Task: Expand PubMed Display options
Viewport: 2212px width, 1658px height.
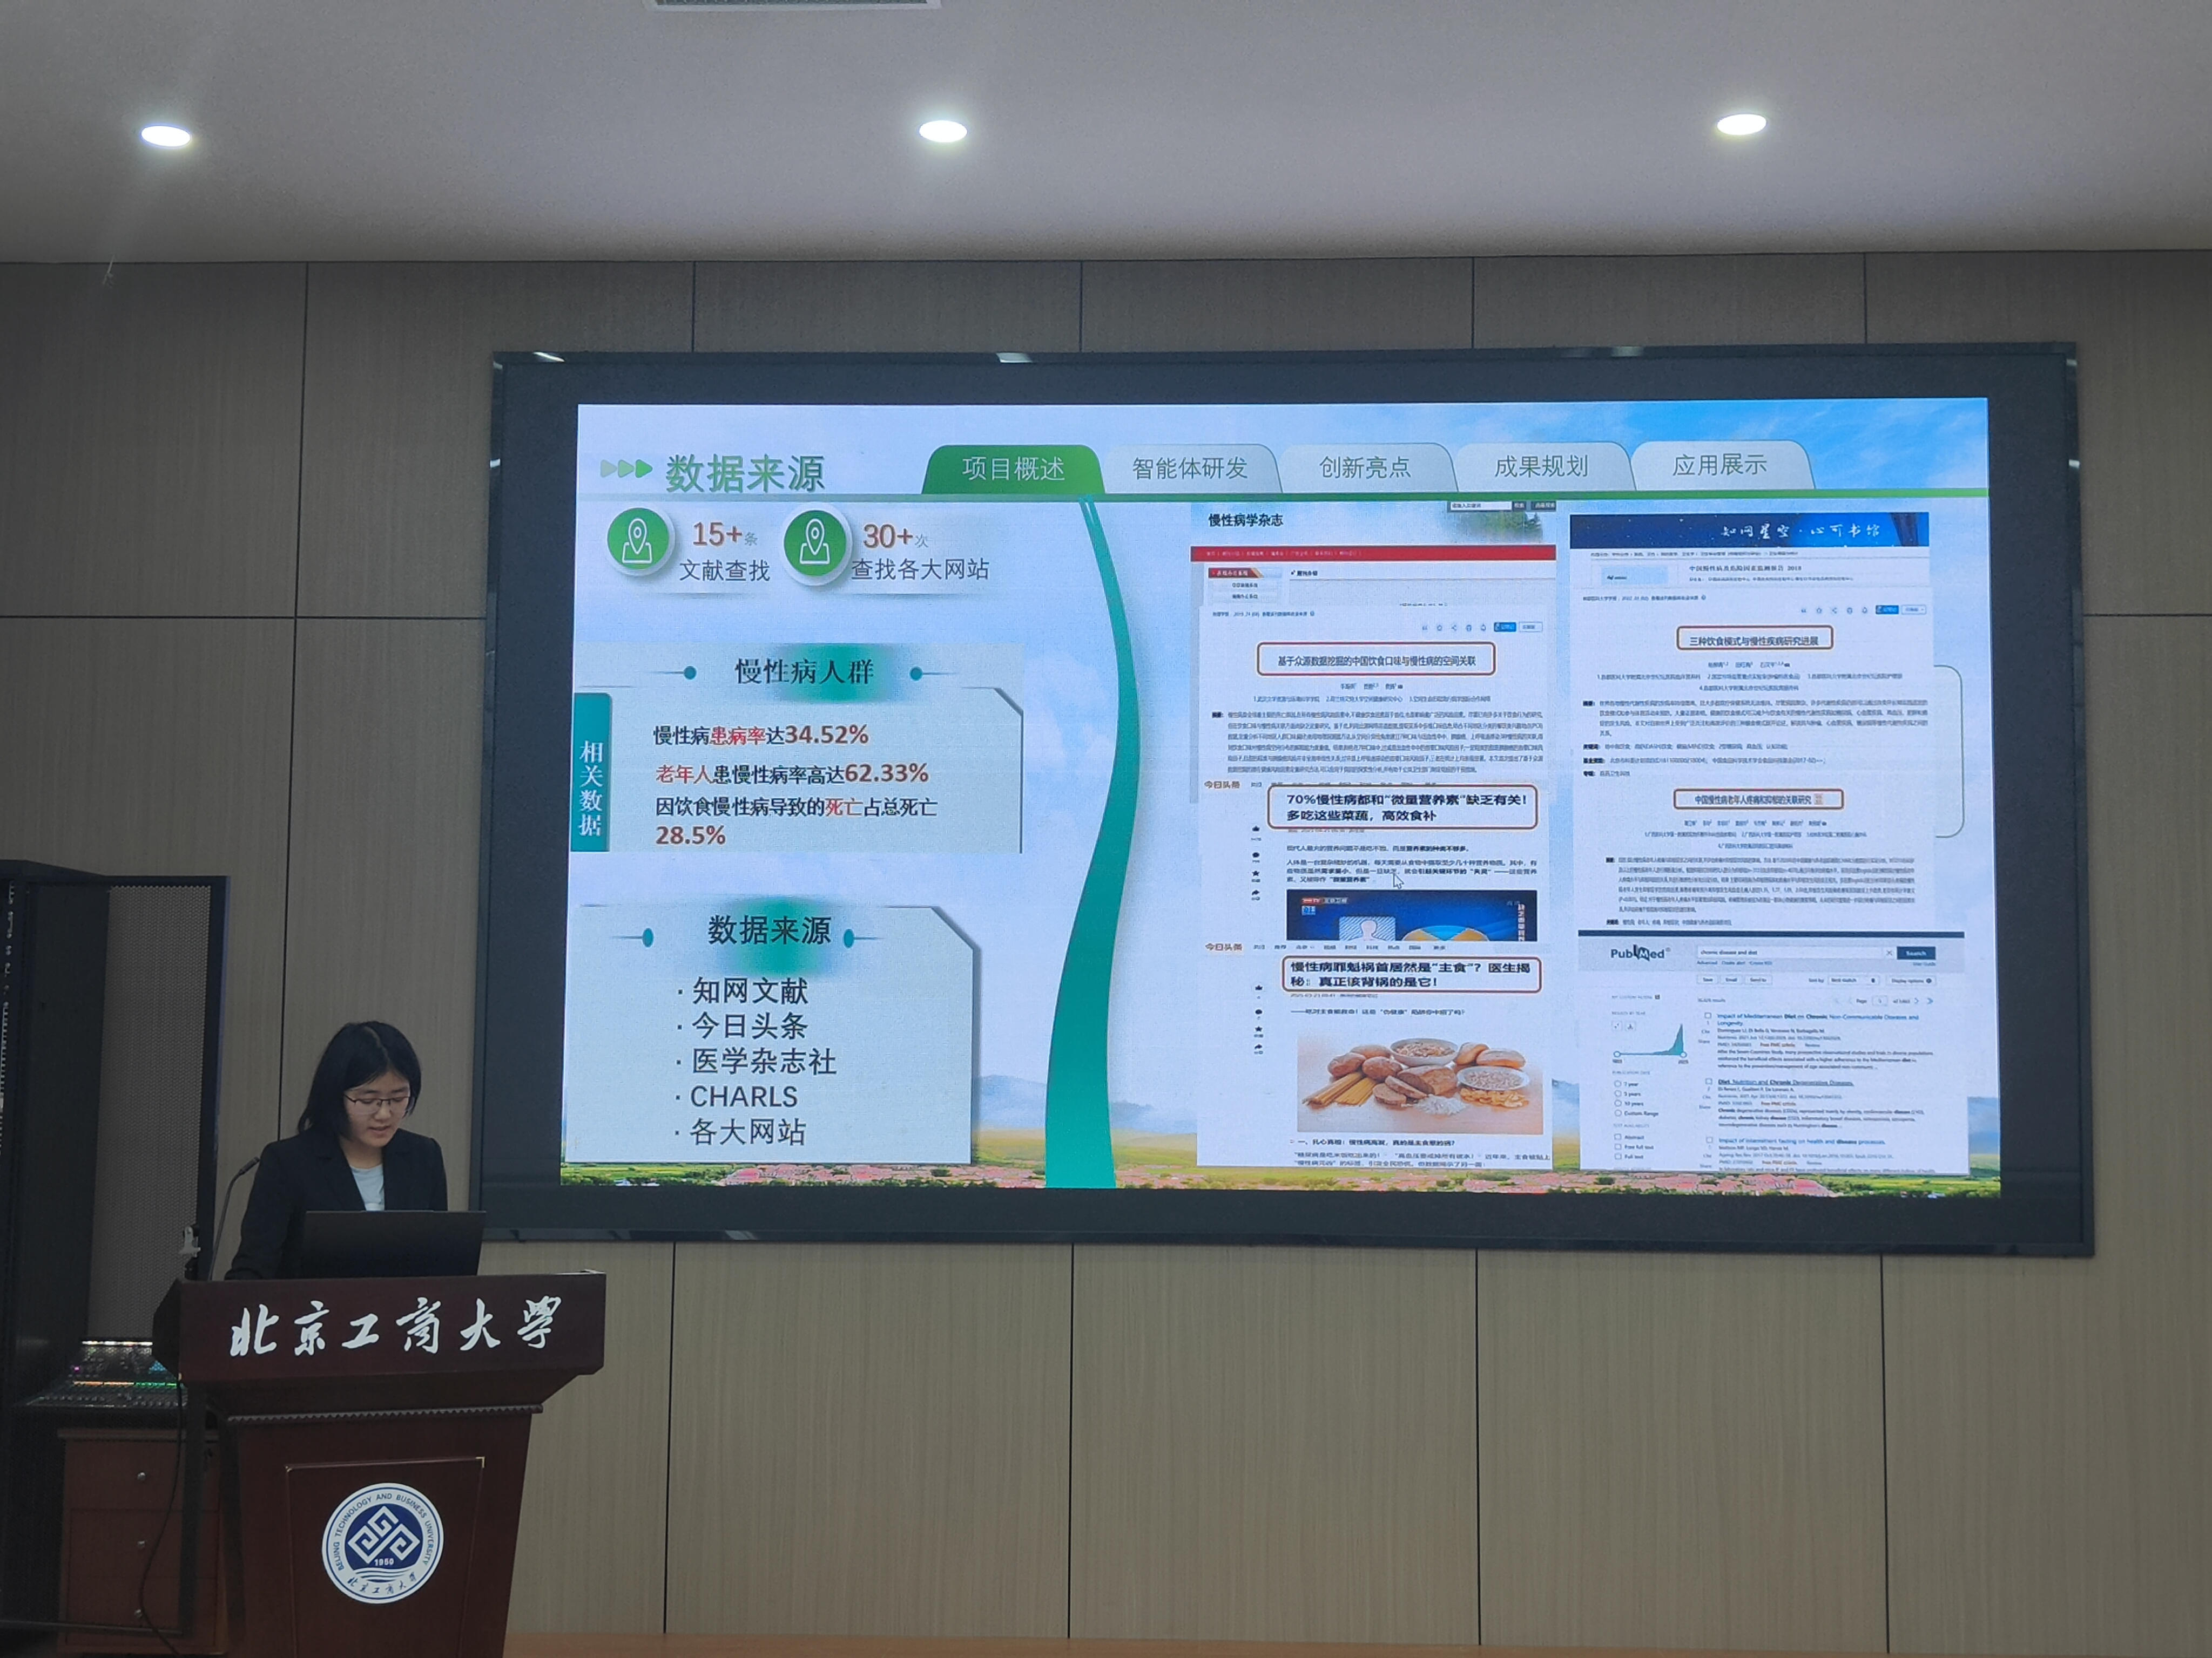Action: point(1911,981)
